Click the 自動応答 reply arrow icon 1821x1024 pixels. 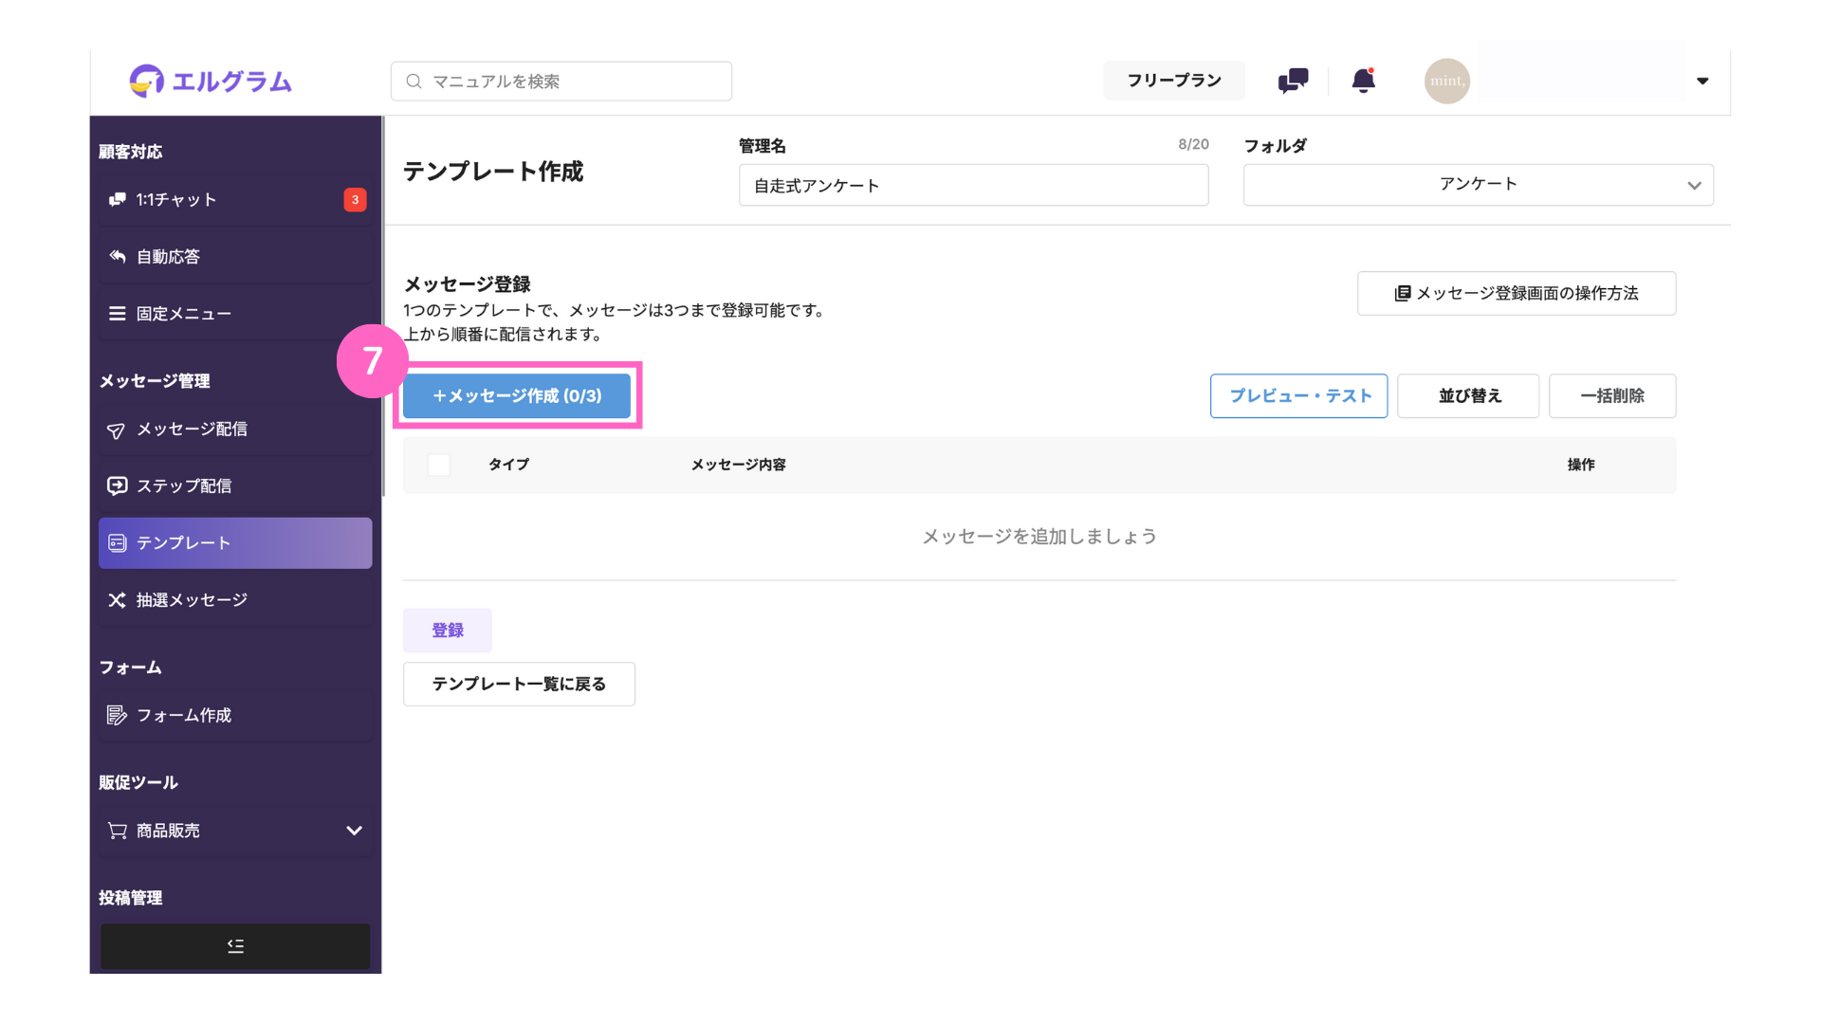(x=117, y=256)
